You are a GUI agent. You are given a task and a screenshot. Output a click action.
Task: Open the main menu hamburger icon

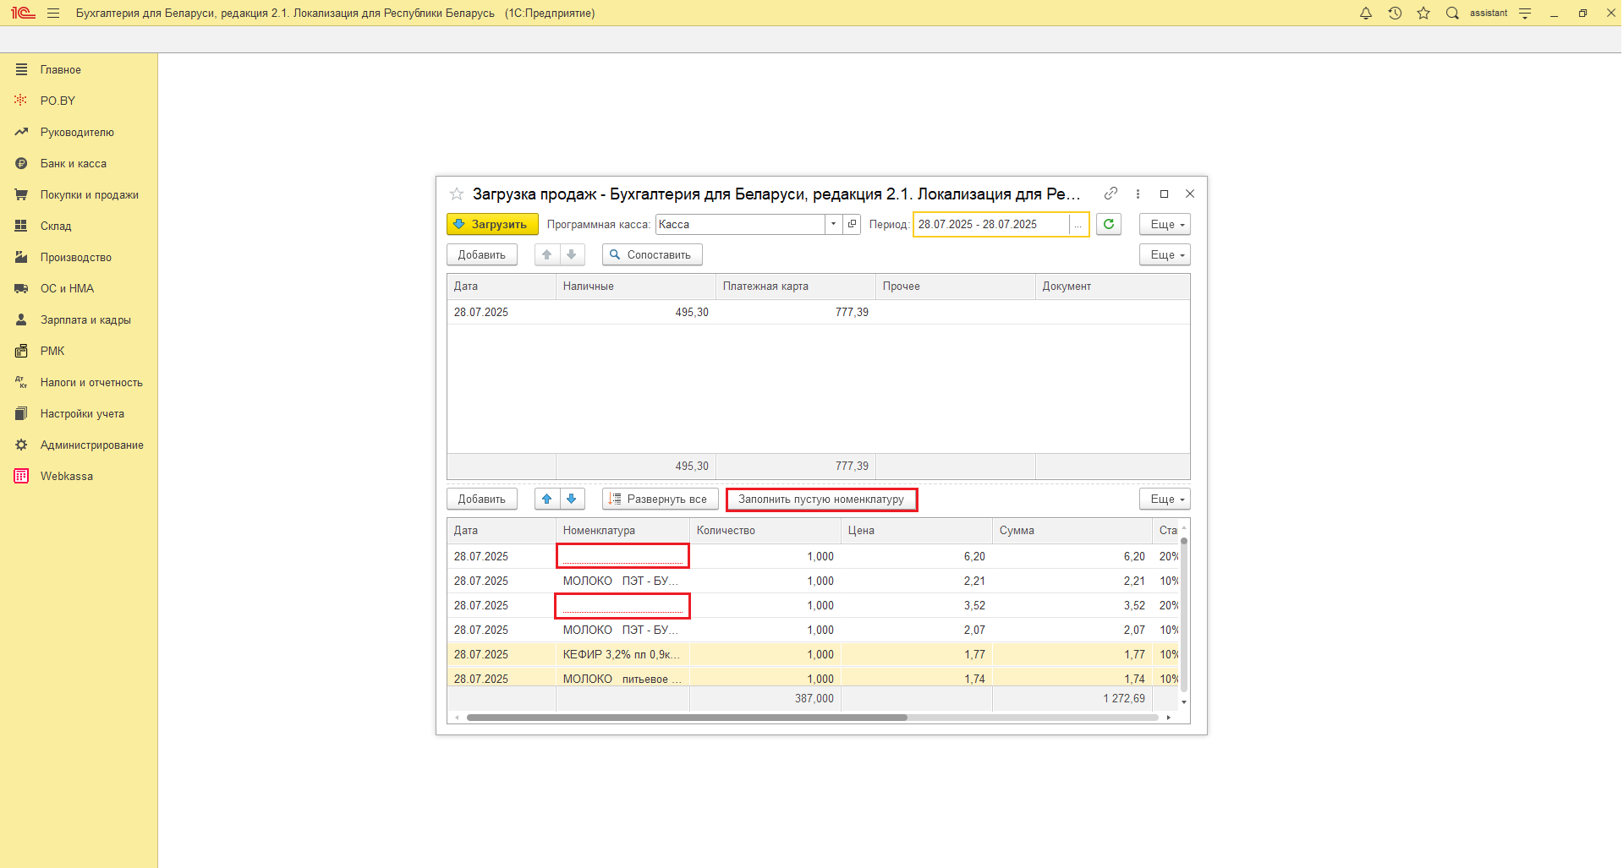coord(53,14)
